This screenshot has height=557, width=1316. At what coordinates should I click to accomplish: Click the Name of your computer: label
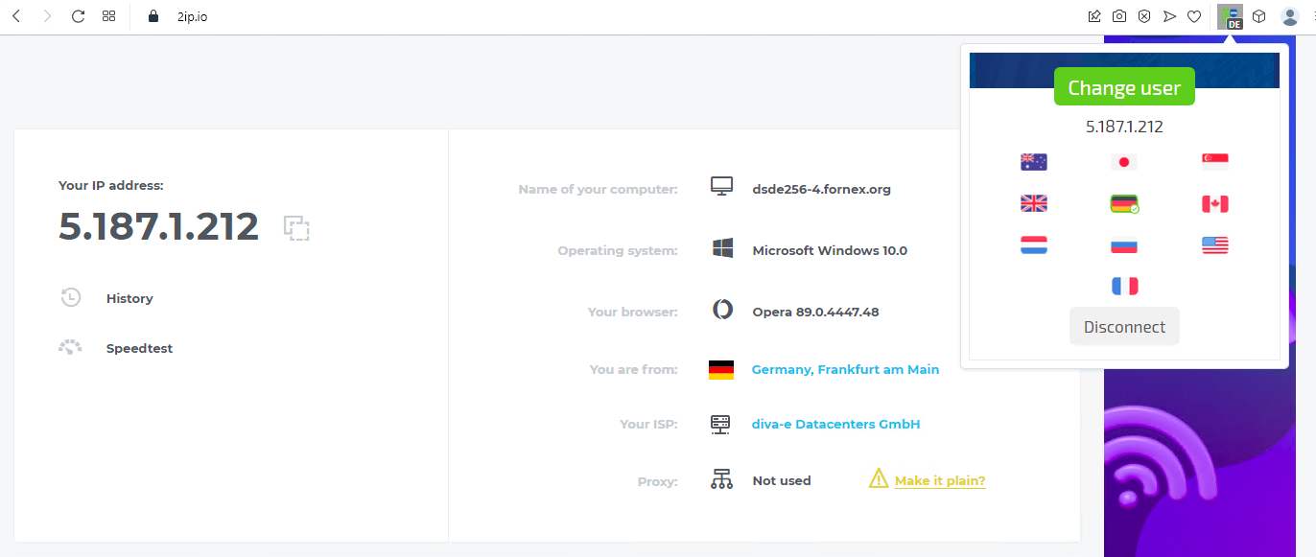pos(599,190)
